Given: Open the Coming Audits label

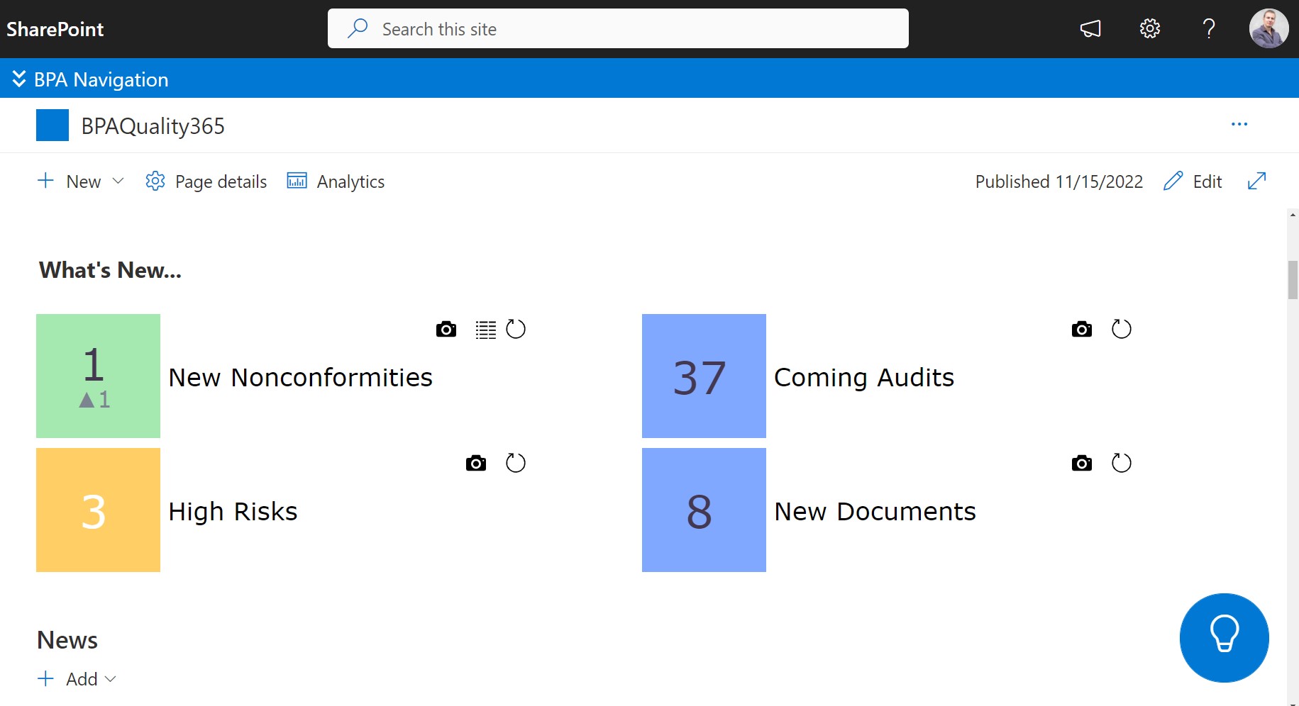Looking at the screenshot, I should 864,377.
